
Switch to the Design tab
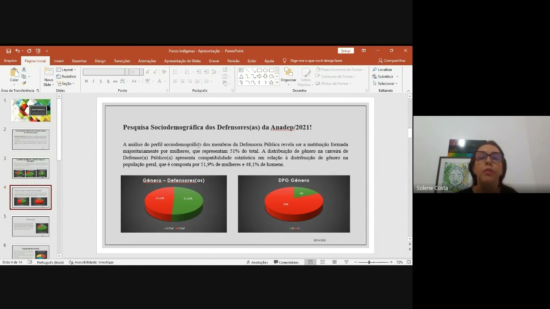(100, 61)
